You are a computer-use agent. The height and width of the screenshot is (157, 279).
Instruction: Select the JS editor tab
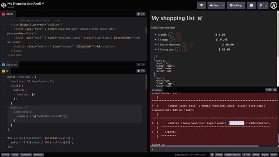(x=5, y=71)
